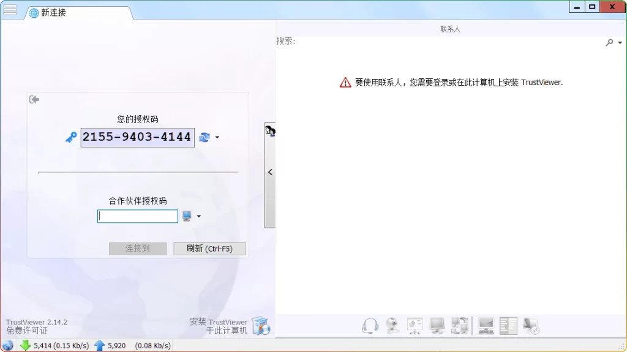
Task: Click the TrustViewer 2.14.2 version text
Action: 36,322
